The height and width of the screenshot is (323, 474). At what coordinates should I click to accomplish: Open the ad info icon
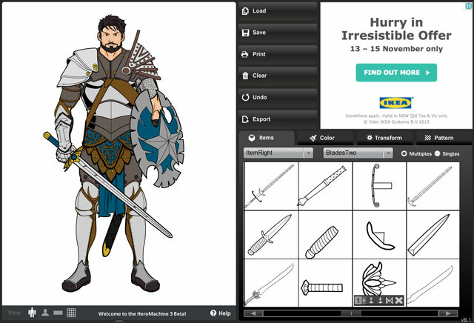(x=468, y=6)
